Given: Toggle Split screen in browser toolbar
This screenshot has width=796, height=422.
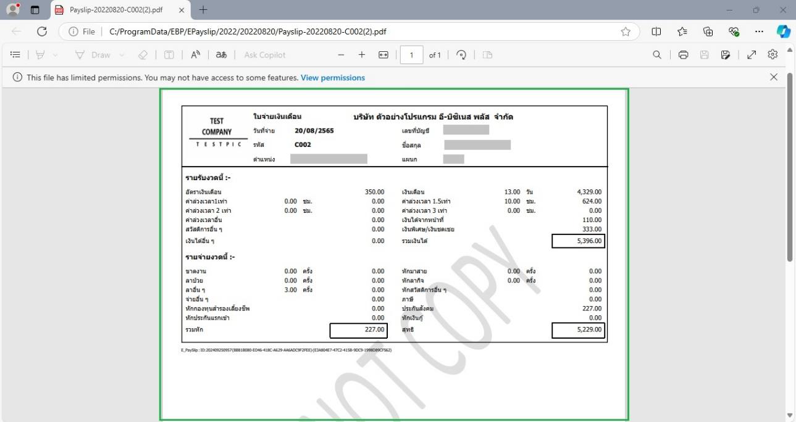Looking at the screenshot, I should 656,31.
